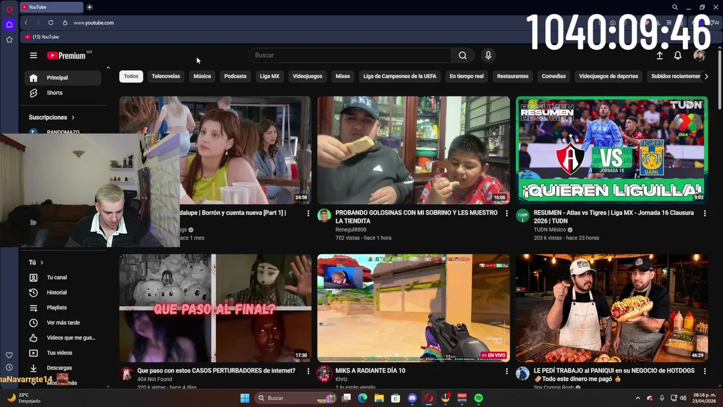Click the Soy Compa Rosh channel avatar

tap(522, 373)
